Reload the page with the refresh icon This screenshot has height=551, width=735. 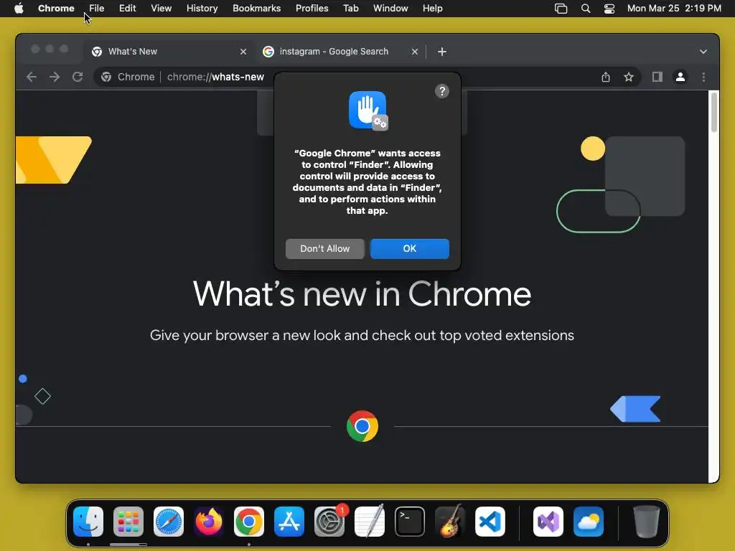[x=78, y=77]
